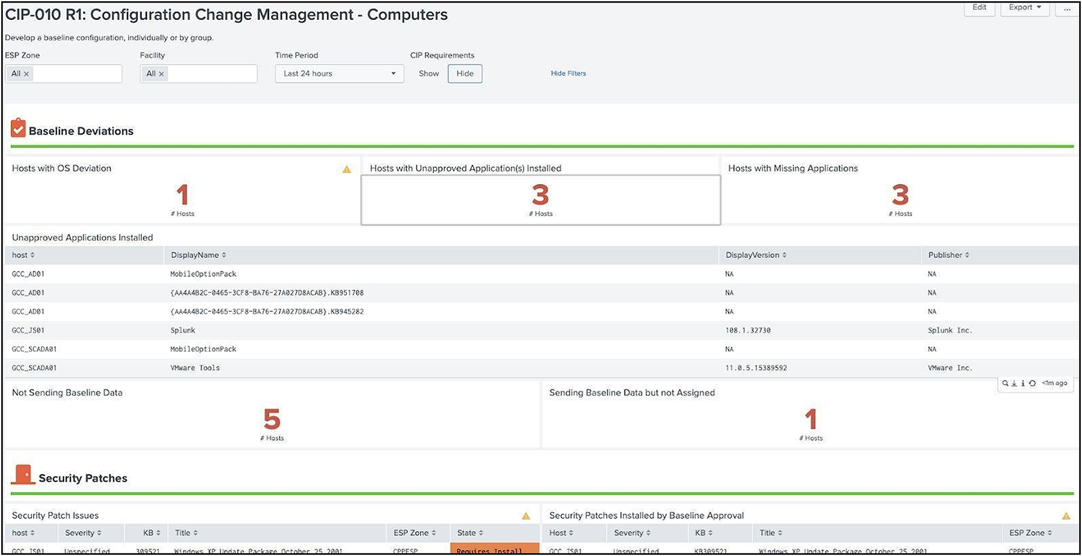Sort Unapproved Applications table by host

point(23,255)
